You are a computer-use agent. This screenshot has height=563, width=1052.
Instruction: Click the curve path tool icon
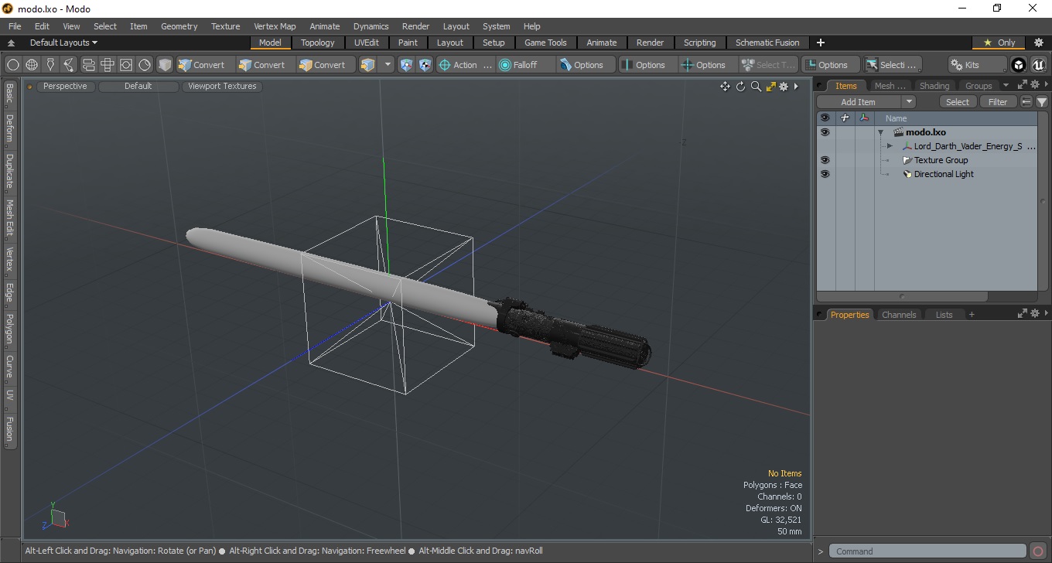(69, 65)
